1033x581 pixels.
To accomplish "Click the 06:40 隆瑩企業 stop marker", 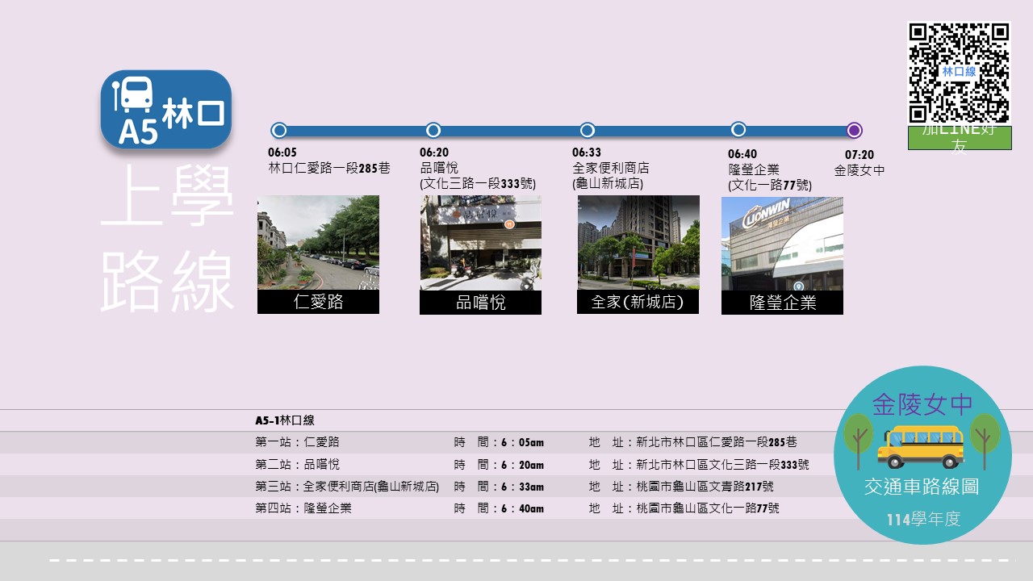I will 738,129.
